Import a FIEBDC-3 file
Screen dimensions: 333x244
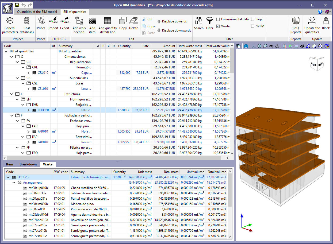tap(53, 24)
